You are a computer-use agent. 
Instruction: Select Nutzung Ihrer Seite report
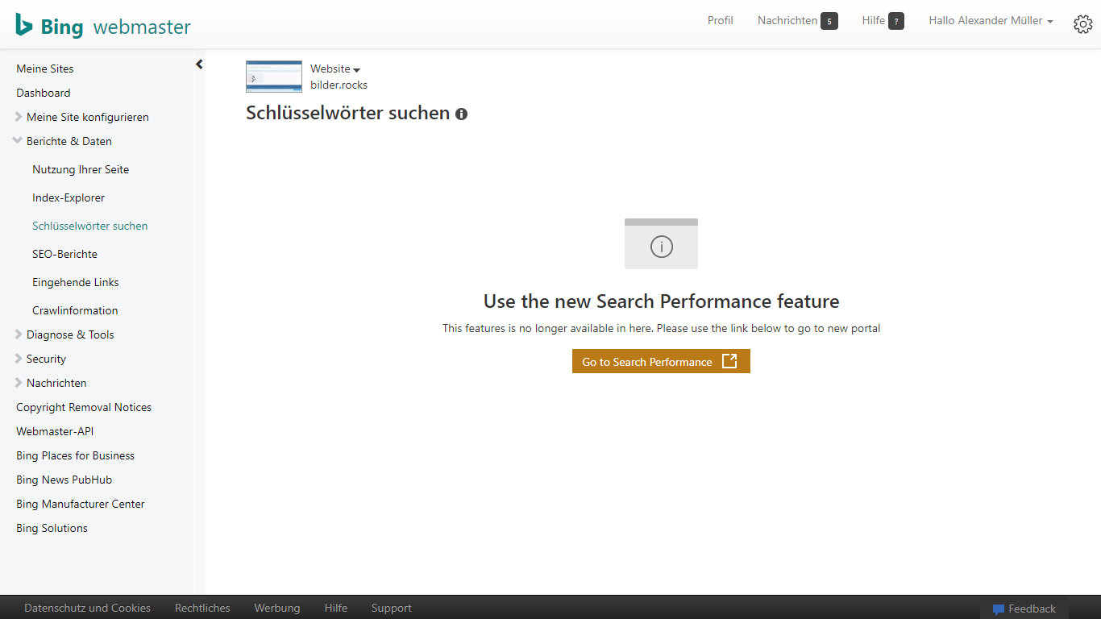point(81,169)
